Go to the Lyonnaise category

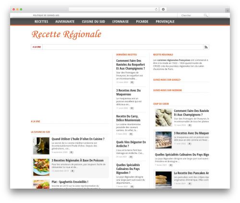pos(120,22)
